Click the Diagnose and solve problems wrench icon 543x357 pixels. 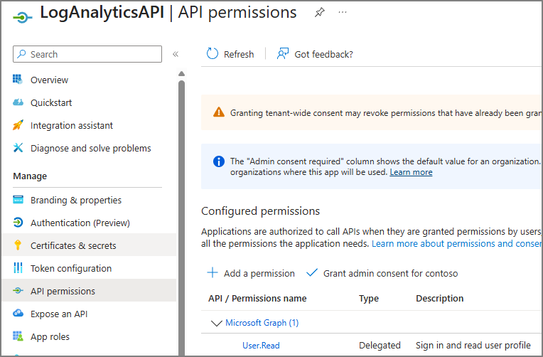click(18, 148)
